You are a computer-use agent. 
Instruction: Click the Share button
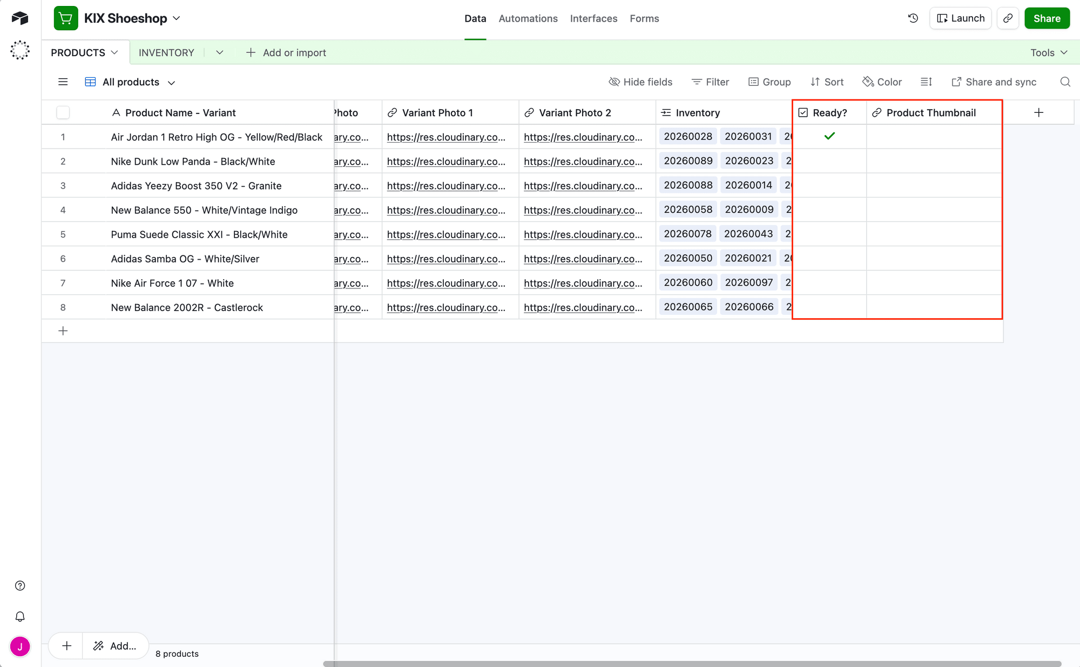pyautogui.click(x=1047, y=18)
